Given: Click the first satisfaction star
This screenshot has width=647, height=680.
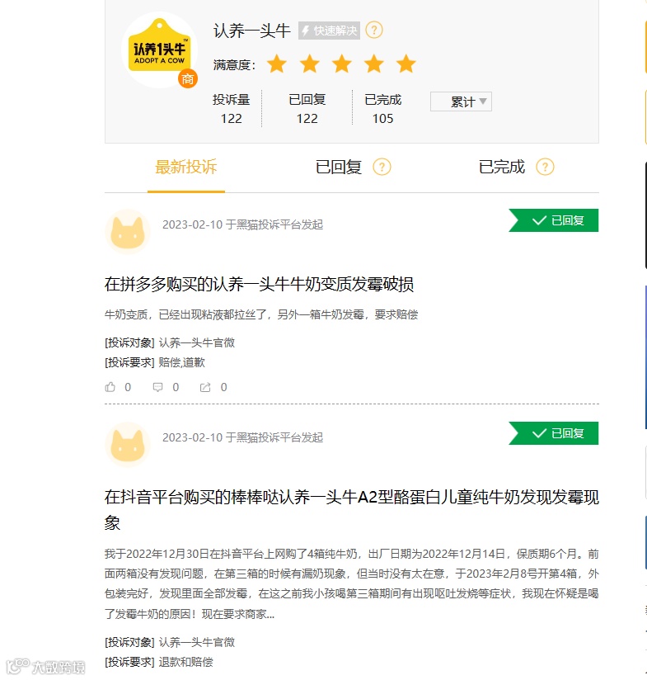Looking at the screenshot, I should pyautogui.click(x=277, y=64).
